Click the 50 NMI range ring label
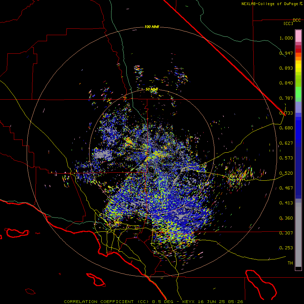The width and height of the screenshot is (304, 304). click(x=152, y=89)
